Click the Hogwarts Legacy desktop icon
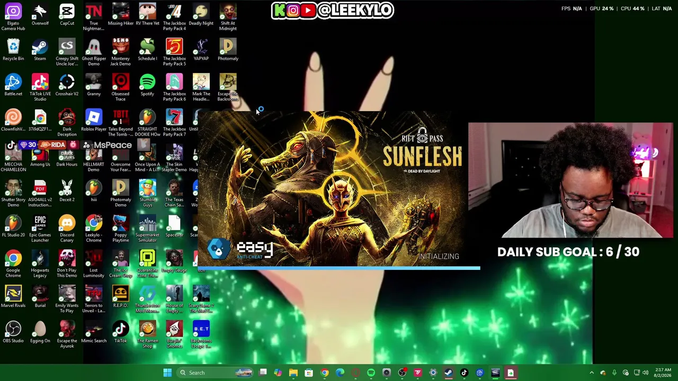 coord(40,264)
